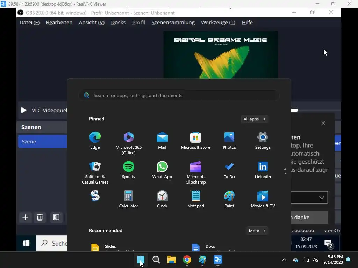Open Settings from Start menu
Screen dimensions: 358x268
click(x=263, y=141)
